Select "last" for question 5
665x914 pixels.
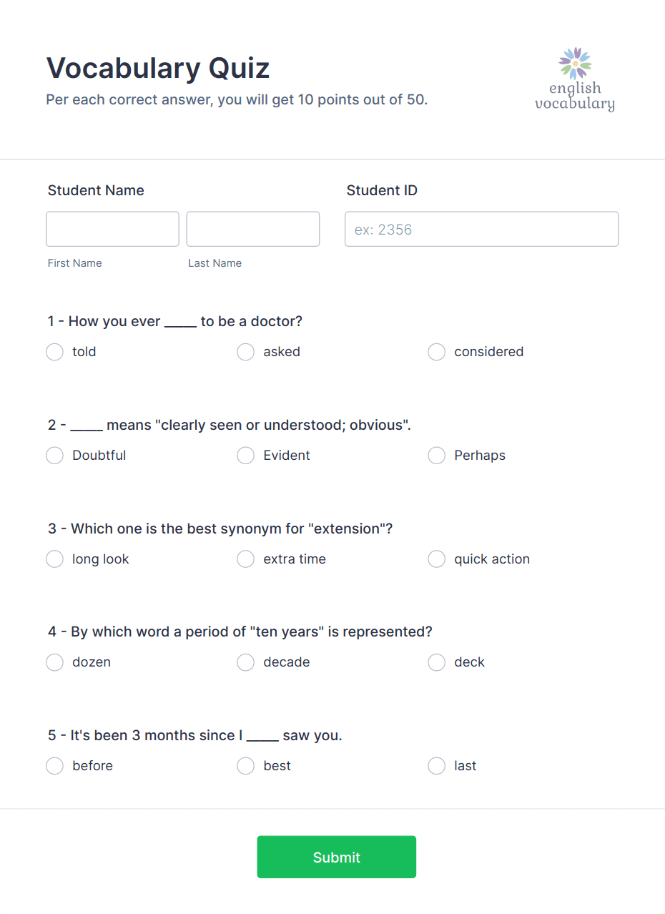pos(436,765)
